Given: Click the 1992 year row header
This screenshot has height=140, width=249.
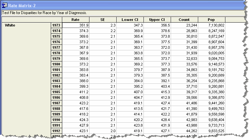Looking at the screenshot, I should click(56, 131).
